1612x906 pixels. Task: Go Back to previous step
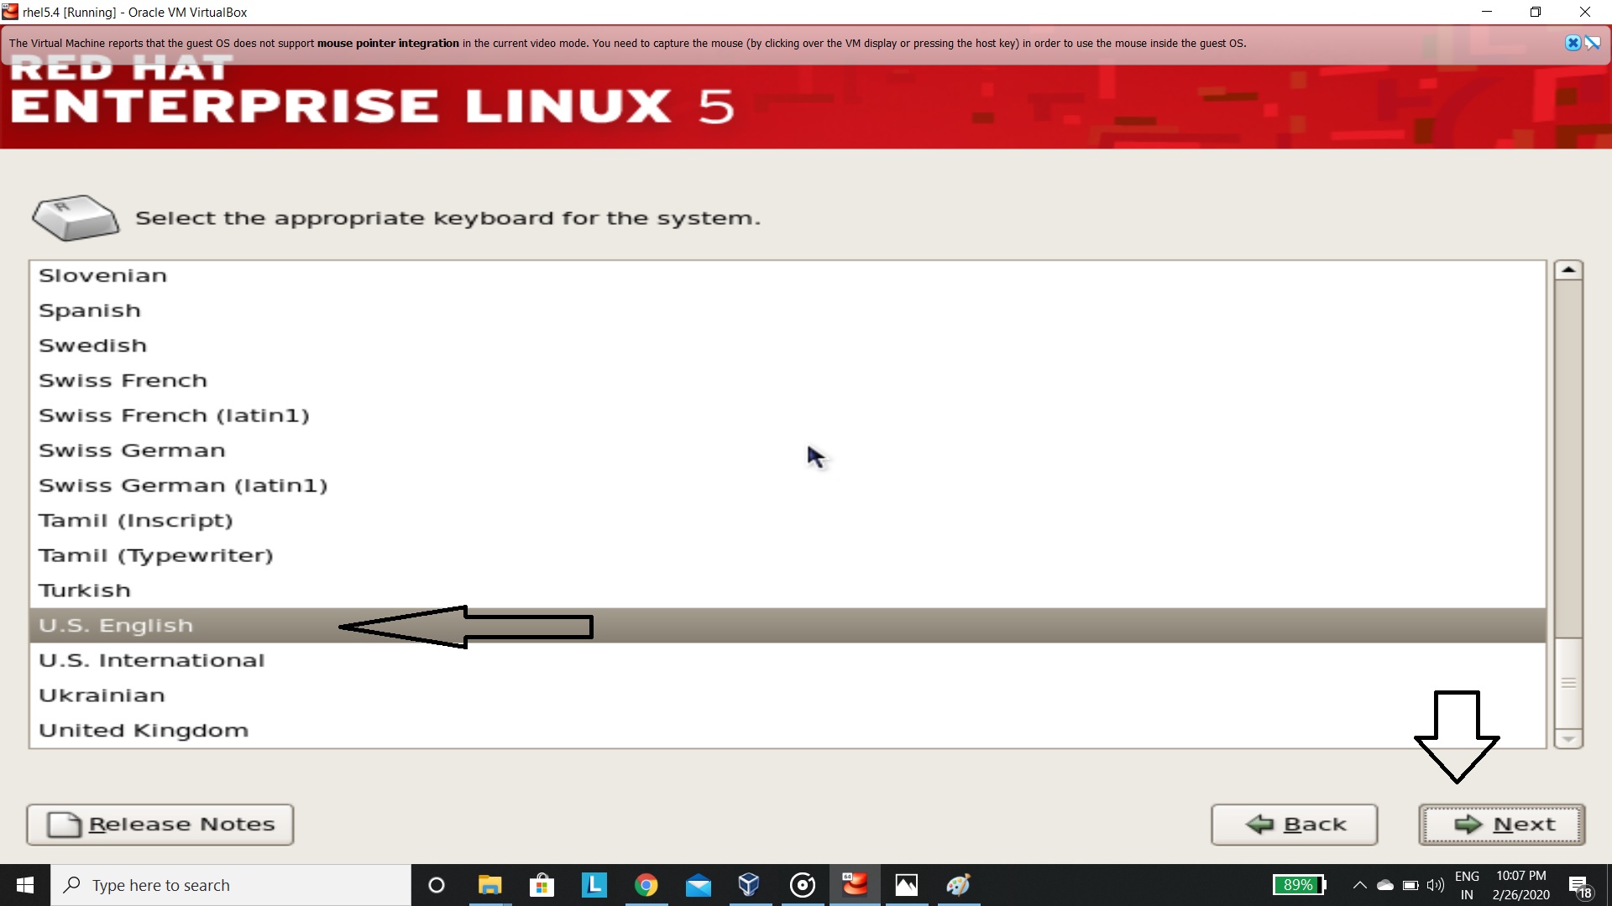pos(1294,825)
